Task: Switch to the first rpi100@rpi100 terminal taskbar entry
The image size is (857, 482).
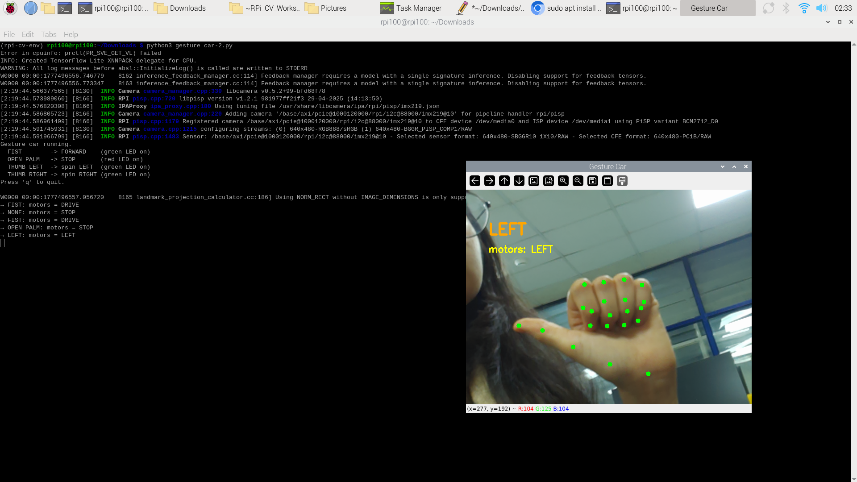Action: pyautogui.click(x=113, y=8)
